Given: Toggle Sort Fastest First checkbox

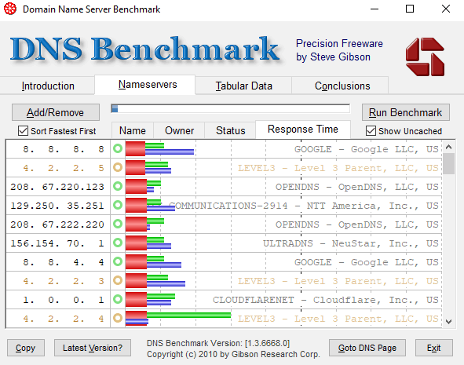Looking at the screenshot, I should coord(23,131).
